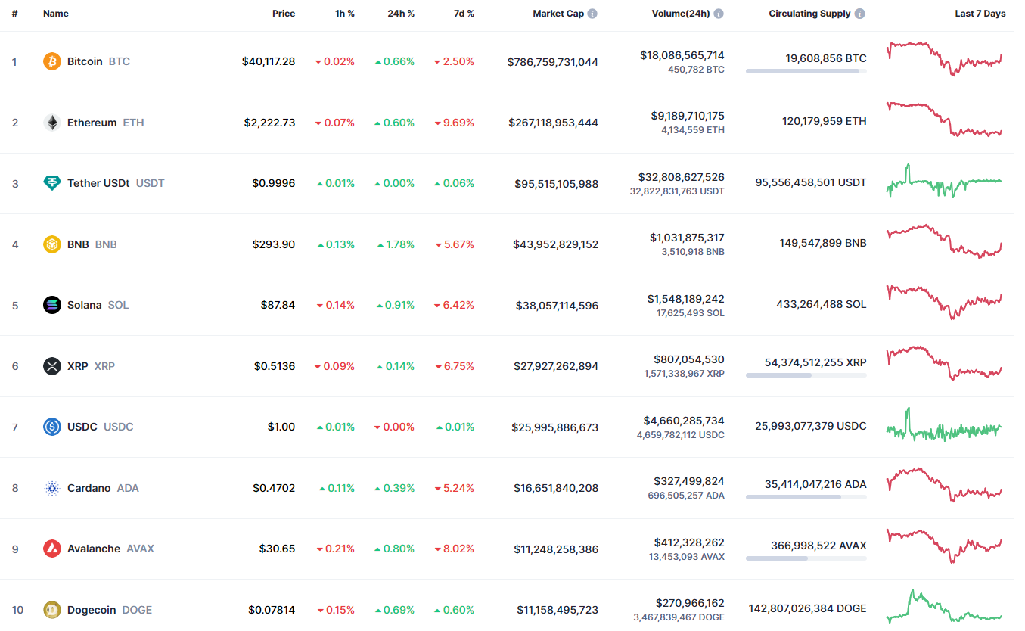The image size is (1025, 631).
Task: Click the BNB coin logo icon
Action: pyautogui.click(x=52, y=244)
